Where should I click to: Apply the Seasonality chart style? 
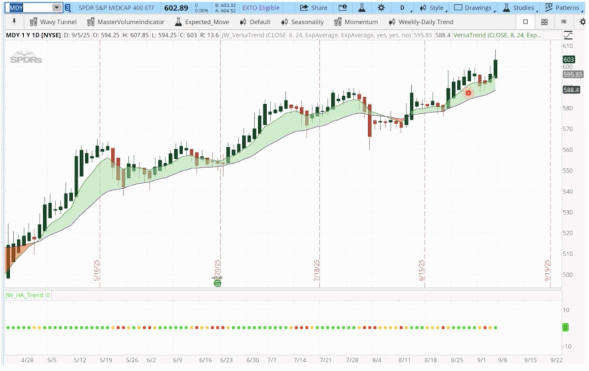coord(303,22)
